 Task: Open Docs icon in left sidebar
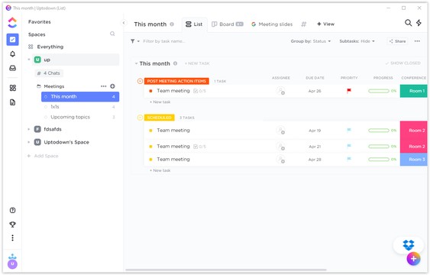[13, 102]
